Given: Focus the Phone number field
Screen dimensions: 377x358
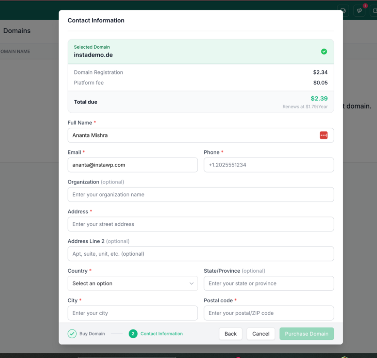Looking at the screenshot, I should 269,165.
